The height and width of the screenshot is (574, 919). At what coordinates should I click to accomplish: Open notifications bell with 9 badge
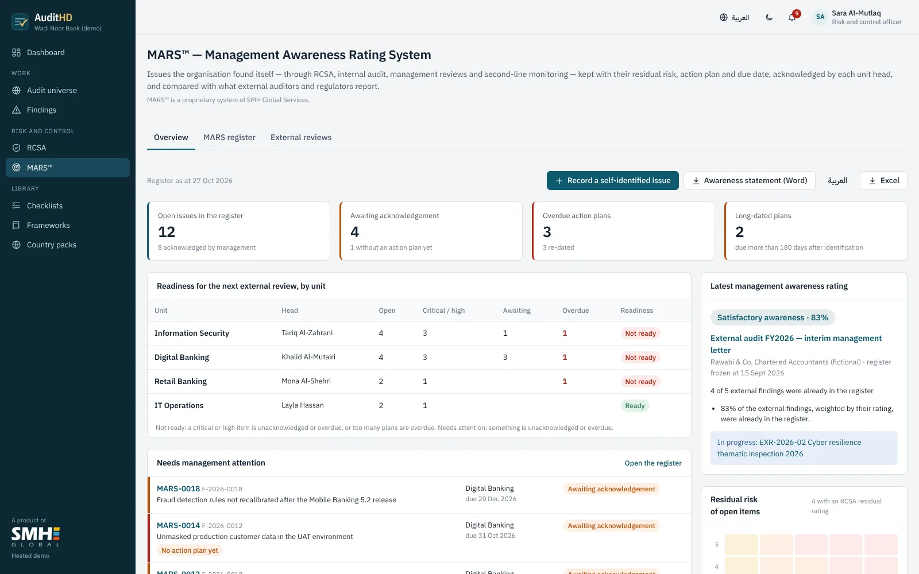[x=793, y=17]
